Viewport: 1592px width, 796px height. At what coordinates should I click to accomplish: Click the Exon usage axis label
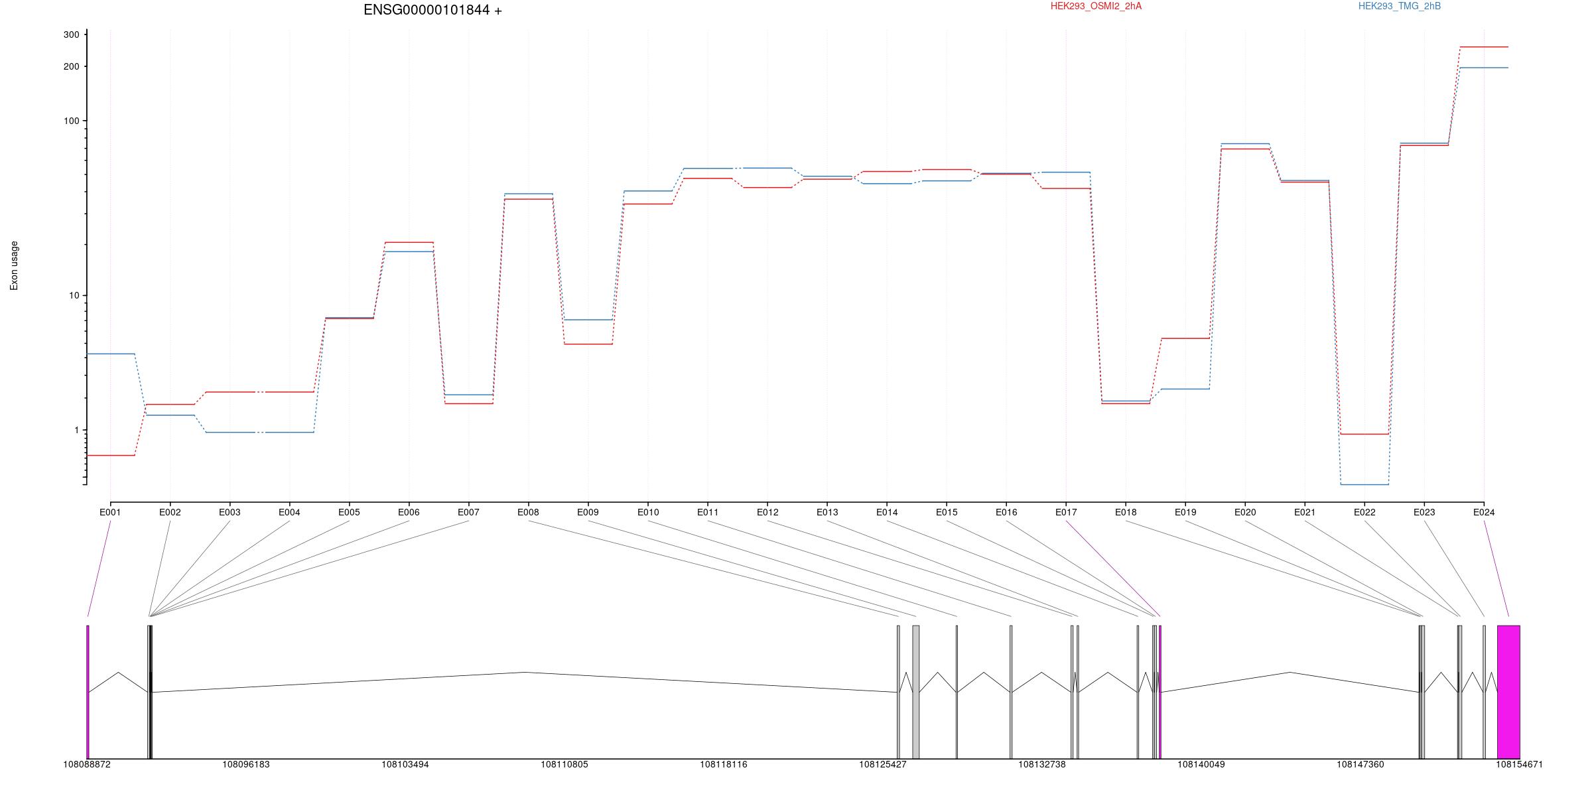click(x=14, y=265)
